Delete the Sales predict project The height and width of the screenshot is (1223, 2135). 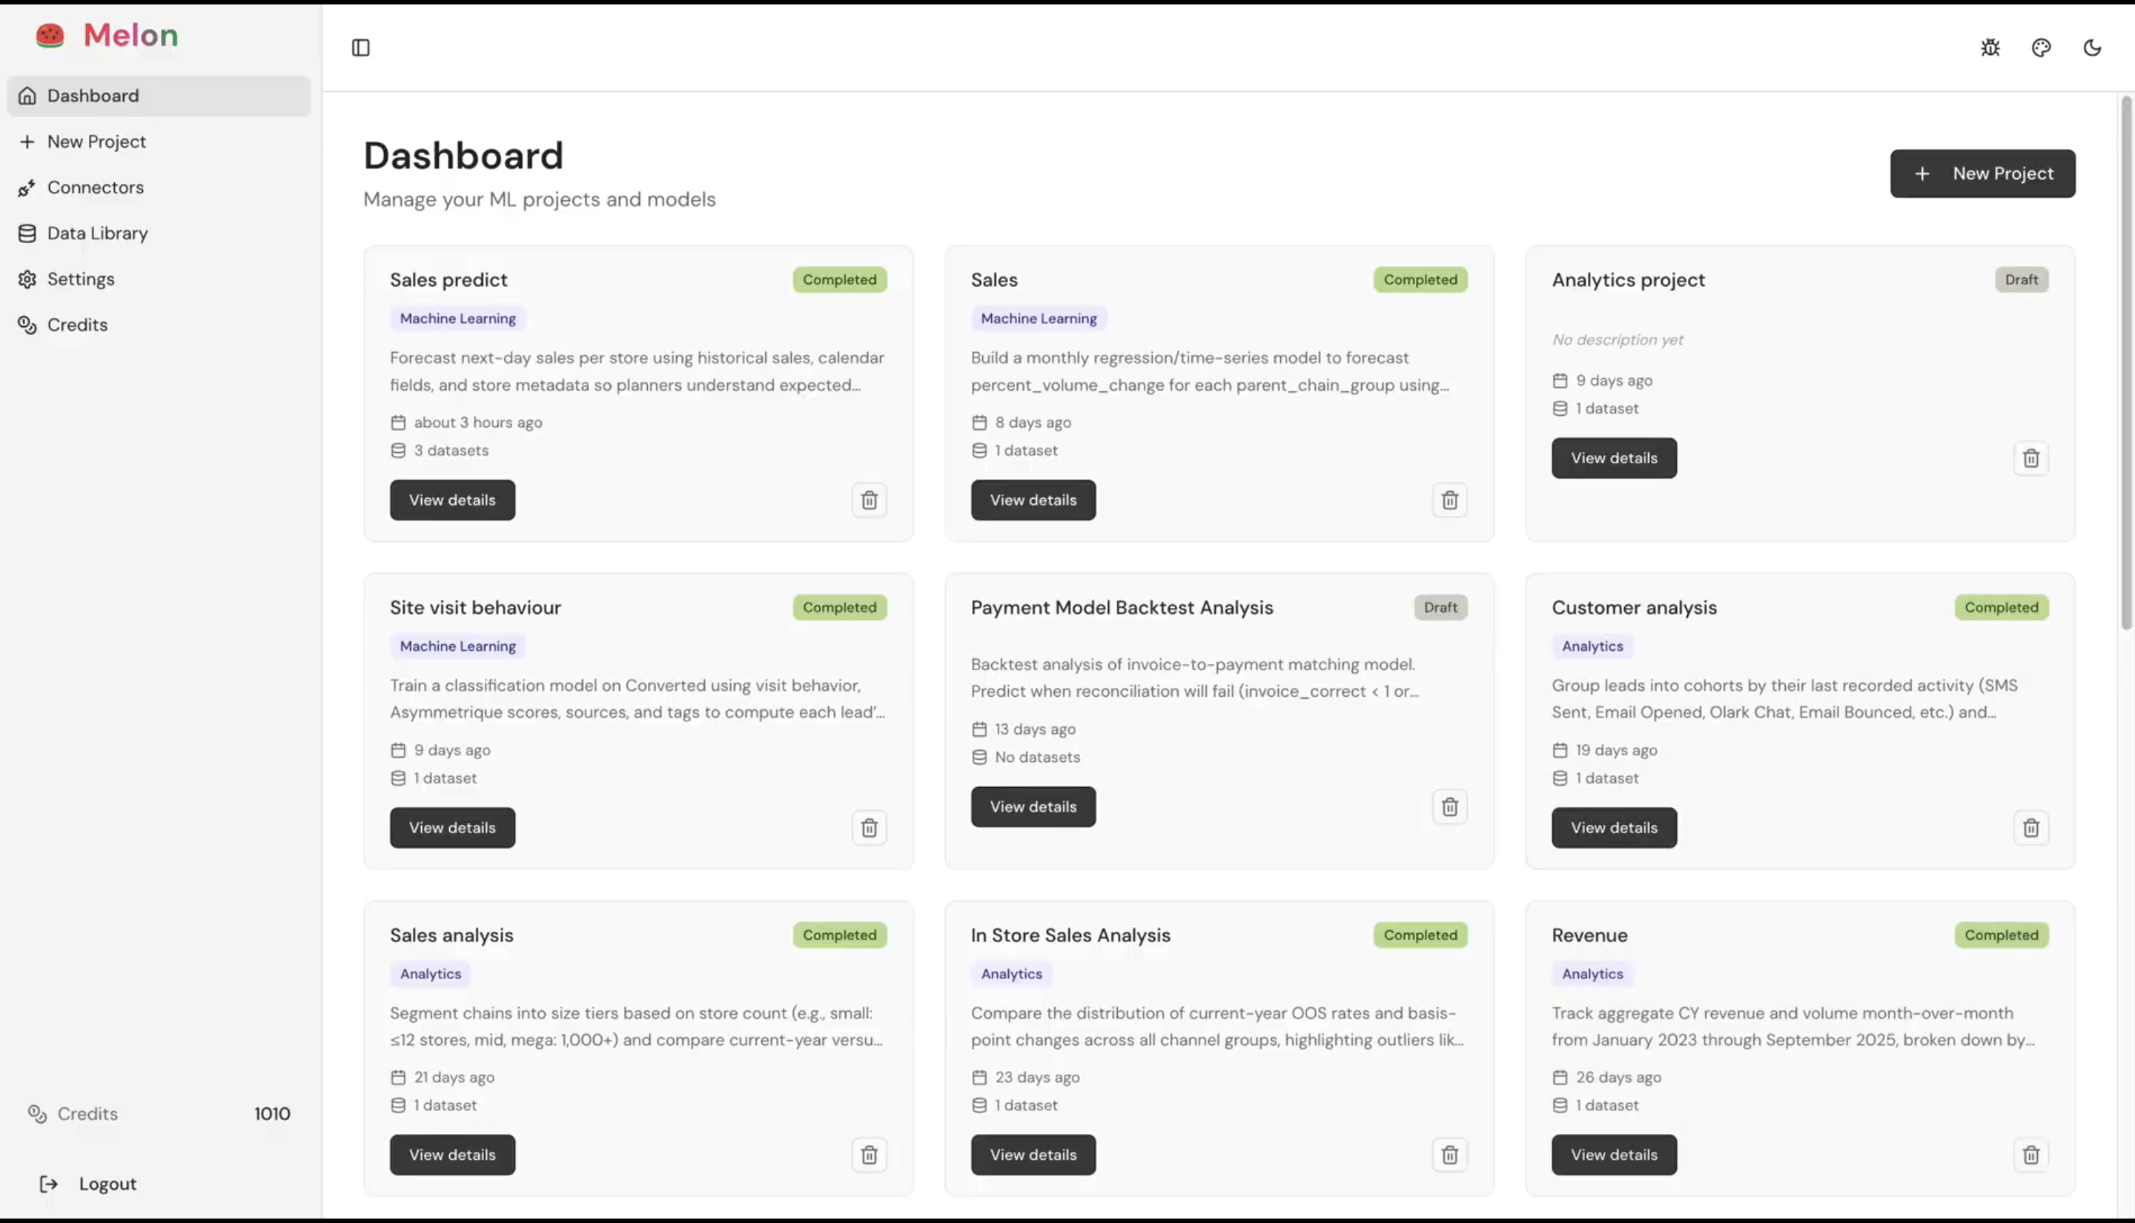tap(868, 500)
